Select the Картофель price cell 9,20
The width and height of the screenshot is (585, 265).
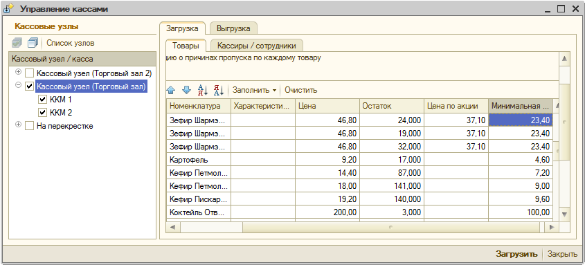[x=327, y=160]
